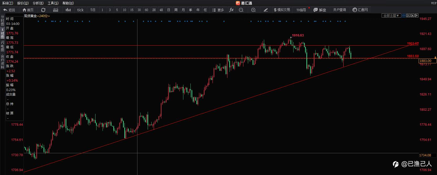
Task: Switch to the 5日 period
Action: pos(93,10)
